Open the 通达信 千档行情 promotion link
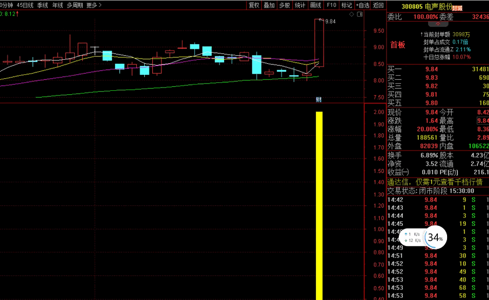The height and width of the screenshot is (300, 489). click(x=435, y=182)
